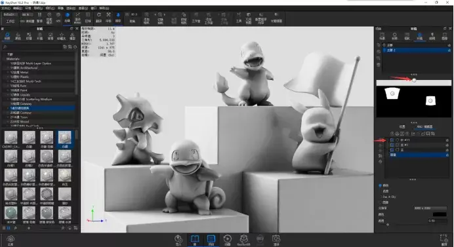Image resolution: width=454 pixels, height=247 pixels.
Task: Expand the Scattering Medium material folder
Action: pos(7,99)
